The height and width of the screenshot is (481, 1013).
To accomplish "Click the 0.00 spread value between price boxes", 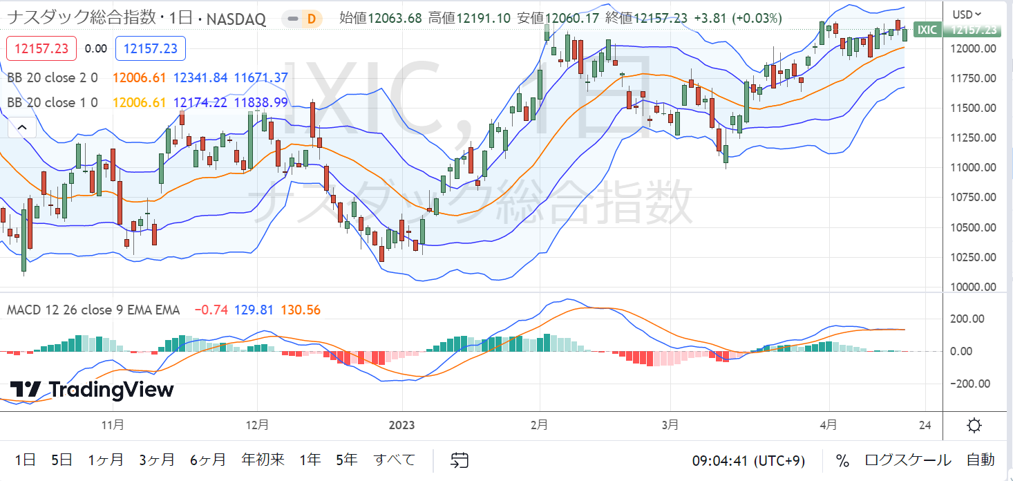I will pos(95,48).
